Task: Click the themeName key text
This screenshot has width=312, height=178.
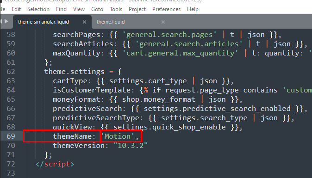Action: click(72, 136)
